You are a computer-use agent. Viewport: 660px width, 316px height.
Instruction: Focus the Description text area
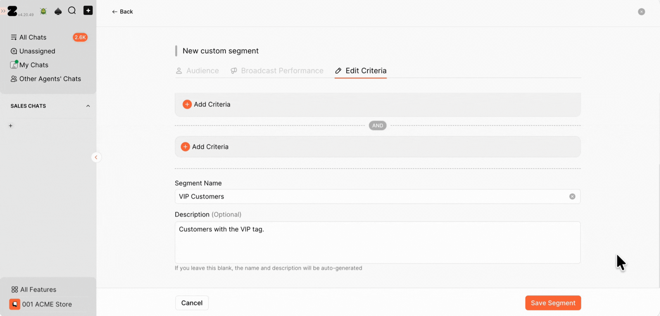point(377,242)
